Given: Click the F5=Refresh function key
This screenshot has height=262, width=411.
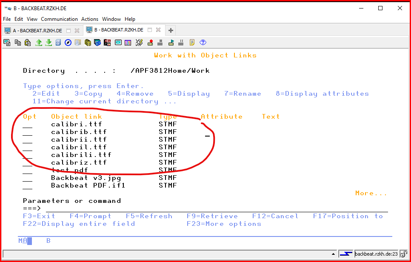Looking at the screenshot, I should click(149, 216).
